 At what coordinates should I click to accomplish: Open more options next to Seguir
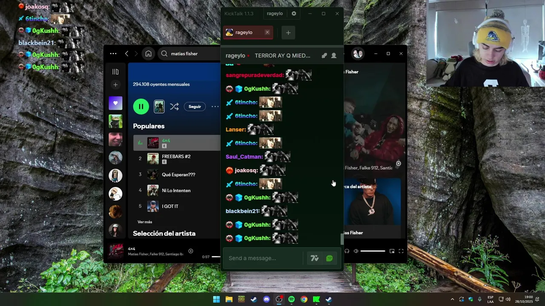(x=215, y=107)
